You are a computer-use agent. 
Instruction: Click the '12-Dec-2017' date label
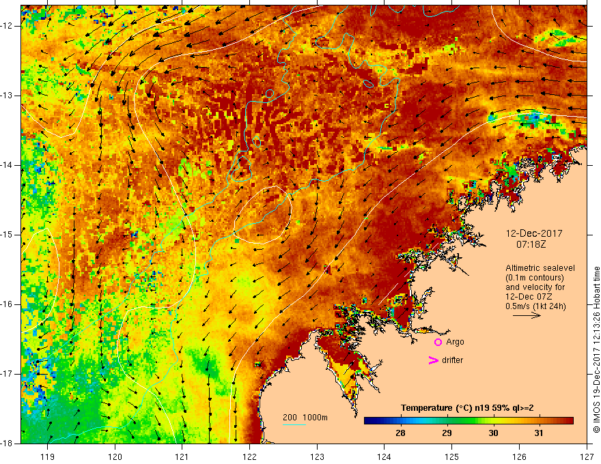pos(534,233)
